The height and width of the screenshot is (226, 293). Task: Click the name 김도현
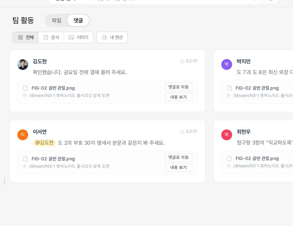40,61
